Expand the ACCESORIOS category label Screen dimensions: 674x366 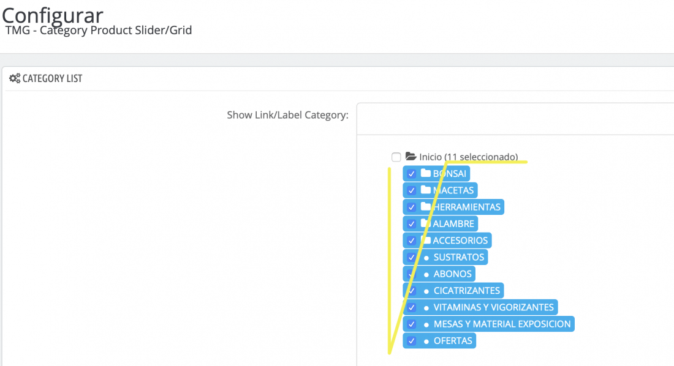[460, 241]
